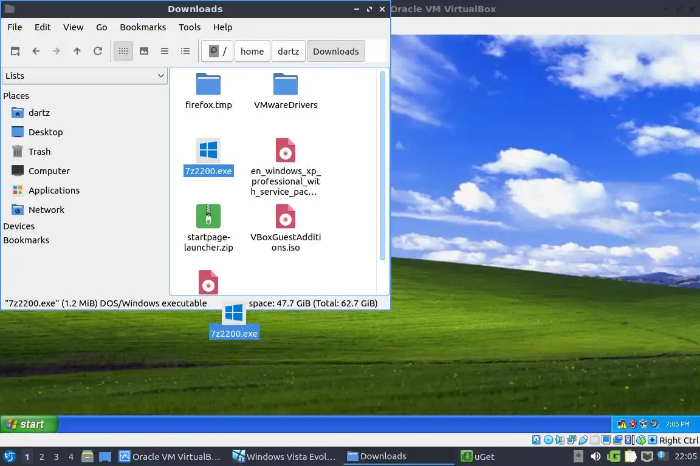Switch to uGet taskbar window
Viewport: 700px width, 466px height.
pyautogui.click(x=478, y=457)
